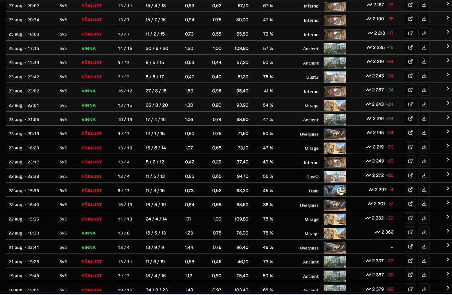Click VINNA result on 25 aug. 17:15 row
452x295 pixels.
(x=89, y=49)
